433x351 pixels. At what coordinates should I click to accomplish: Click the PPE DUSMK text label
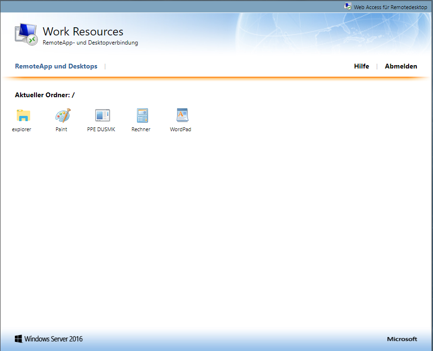click(x=101, y=129)
